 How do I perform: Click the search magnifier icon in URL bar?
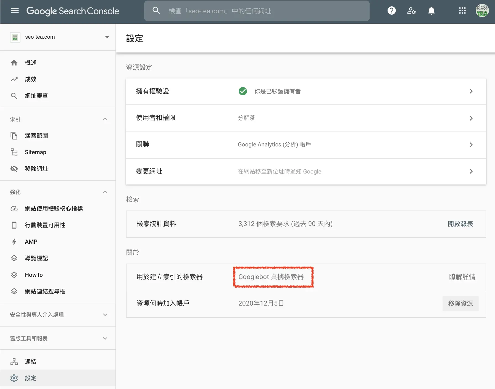click(x=156, y=10)
